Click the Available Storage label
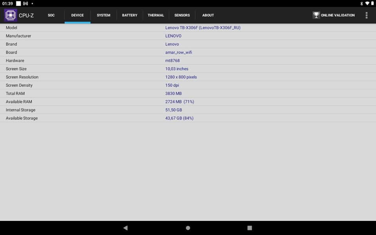Viewport: 376px width, 235px height. pos(22,118)
